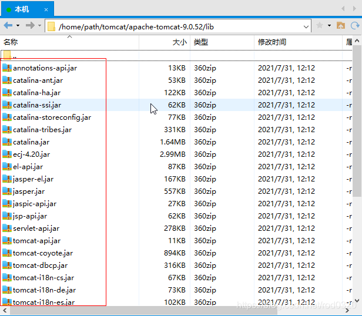
Task: Click the annotations-api.jar file icon
Action: (7, 68)
